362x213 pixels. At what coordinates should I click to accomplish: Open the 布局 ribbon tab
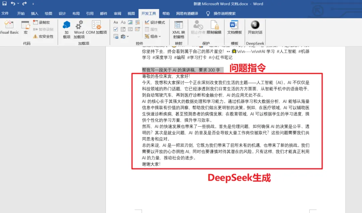coord(76,14)
